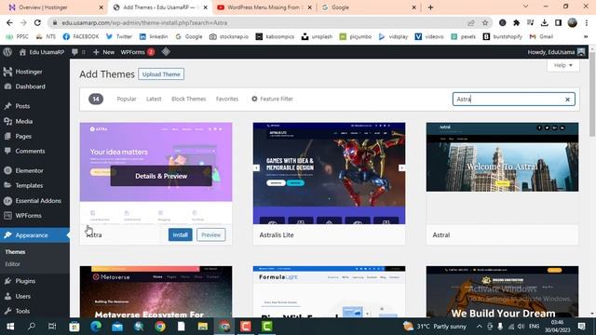This screenshot has height=335, width=596.
Task: Open the Gmail bookmark
Action: 541,36
